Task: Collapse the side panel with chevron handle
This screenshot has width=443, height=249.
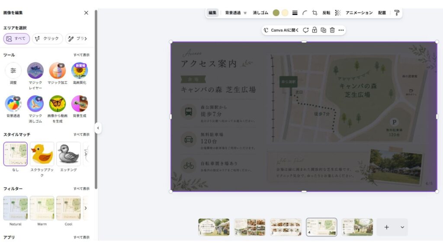Action: pyautogui.click(x=98, y=128)
